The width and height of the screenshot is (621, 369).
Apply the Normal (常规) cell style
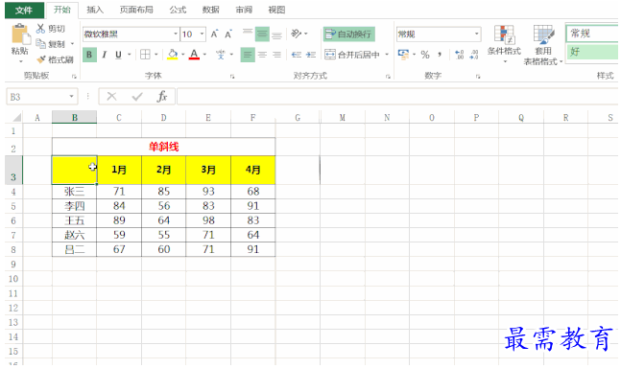tap(592, 34)
